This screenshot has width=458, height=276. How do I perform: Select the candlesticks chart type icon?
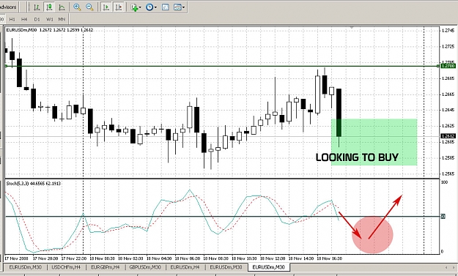pos(49,7)
